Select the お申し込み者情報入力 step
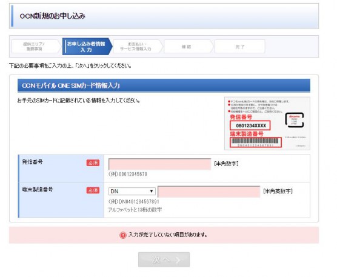The width and height of the screenshot is (337, 277). tap(87, 47)
